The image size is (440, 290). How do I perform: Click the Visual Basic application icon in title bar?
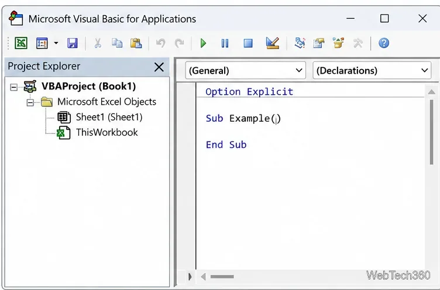pyautogui.click(x=16, y=19)
